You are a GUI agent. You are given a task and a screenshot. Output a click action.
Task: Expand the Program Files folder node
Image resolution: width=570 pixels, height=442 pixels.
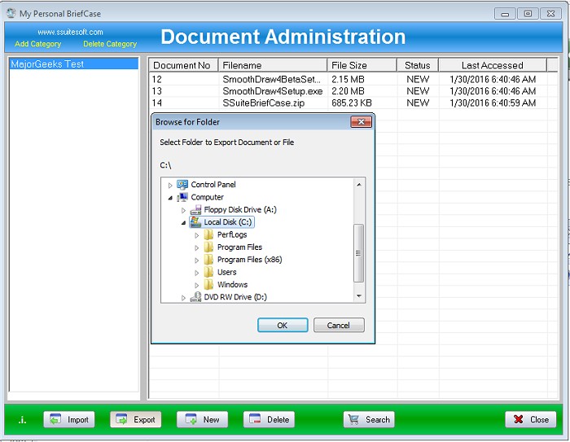pyautogui.click(x=197, y=248)
